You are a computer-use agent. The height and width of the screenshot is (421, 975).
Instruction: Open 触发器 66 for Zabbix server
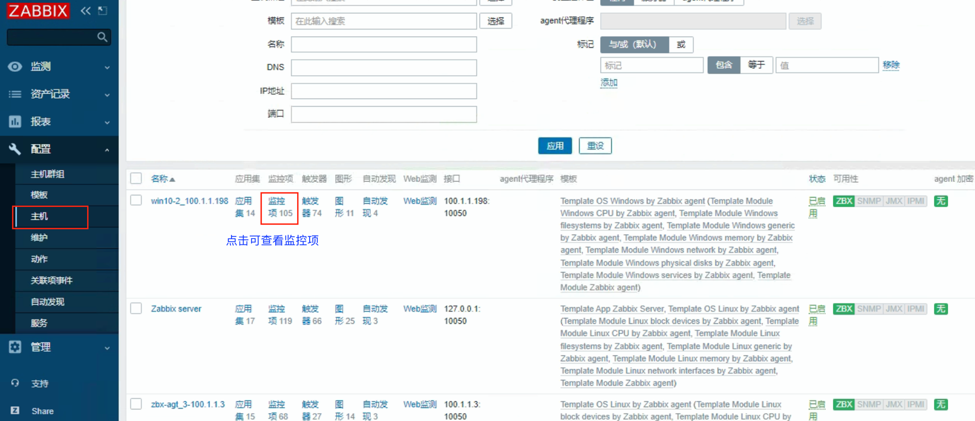[x=312, y=315]
